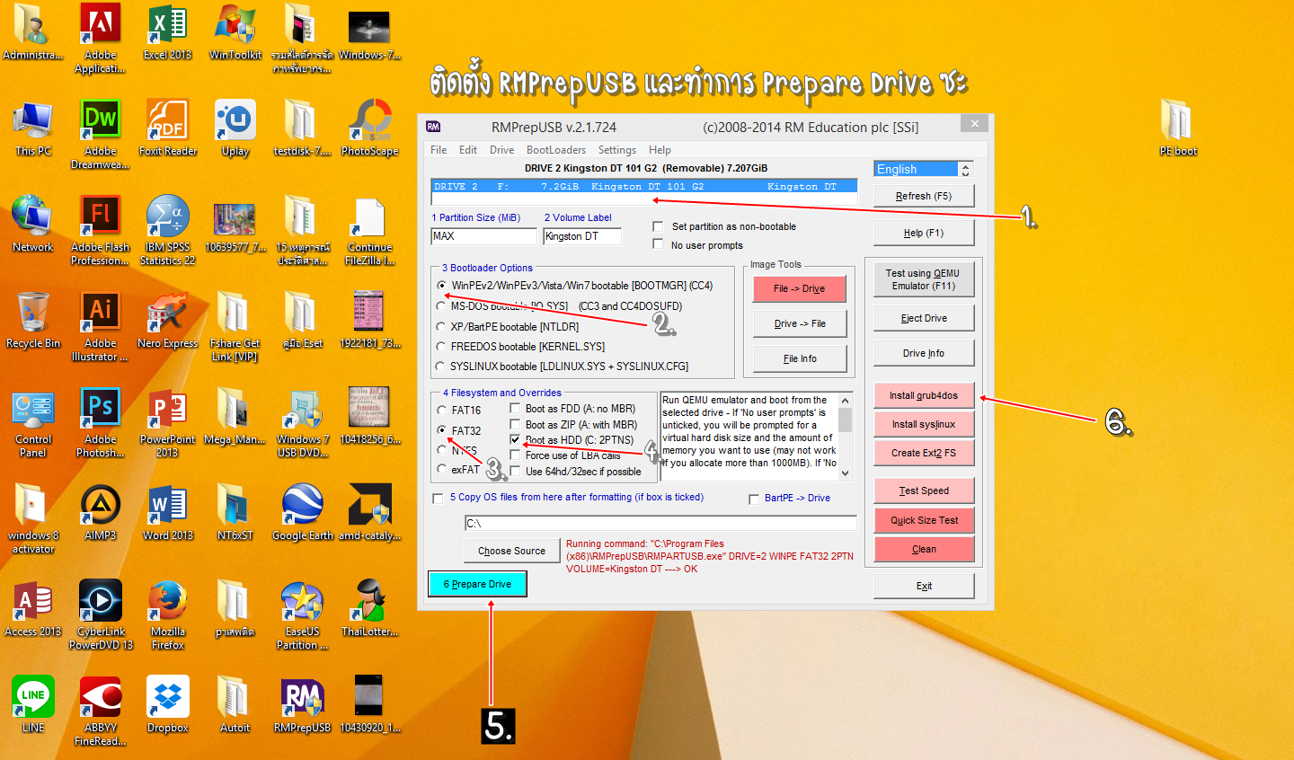Open Mozilla Firefox desktop shortcut

pos(168,615)
